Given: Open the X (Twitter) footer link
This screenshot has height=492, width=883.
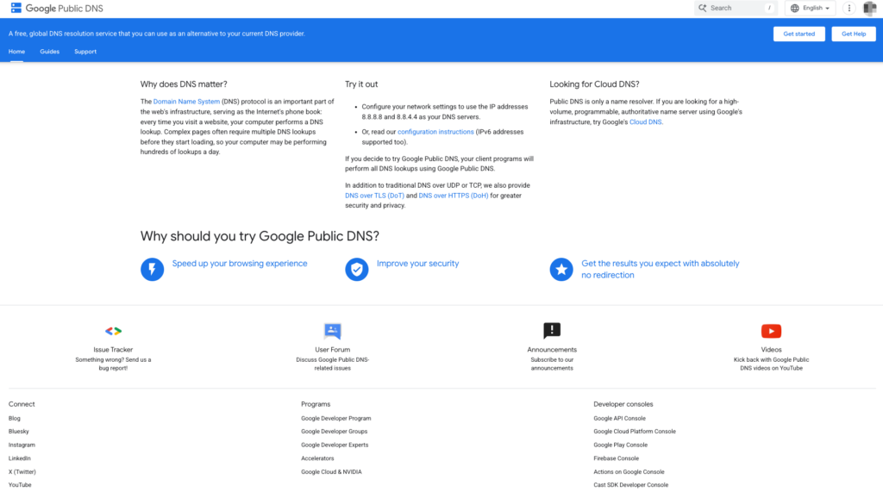Looking at the screenshot, I should point(22,471).
